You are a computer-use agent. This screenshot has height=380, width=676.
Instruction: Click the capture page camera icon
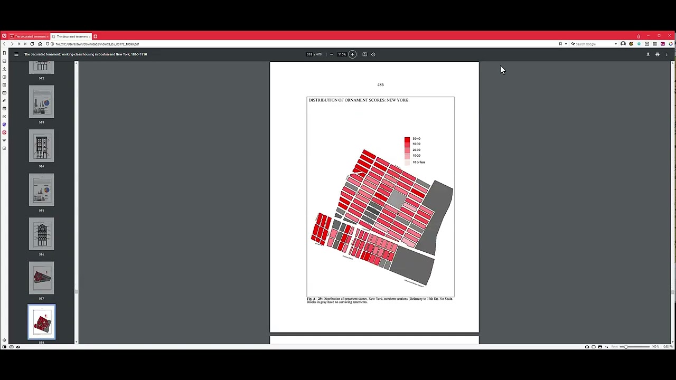coord(587,347)
